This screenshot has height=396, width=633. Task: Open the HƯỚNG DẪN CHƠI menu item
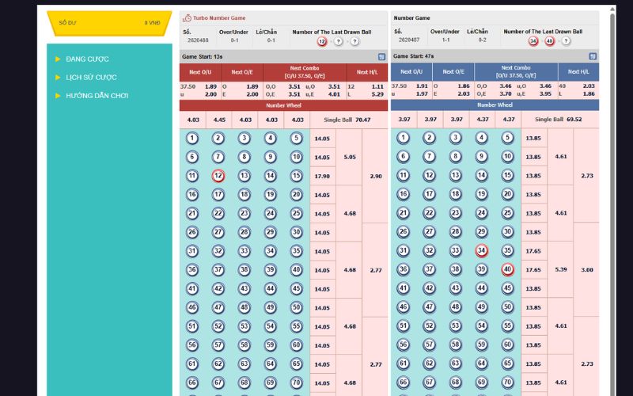[97, 96]
